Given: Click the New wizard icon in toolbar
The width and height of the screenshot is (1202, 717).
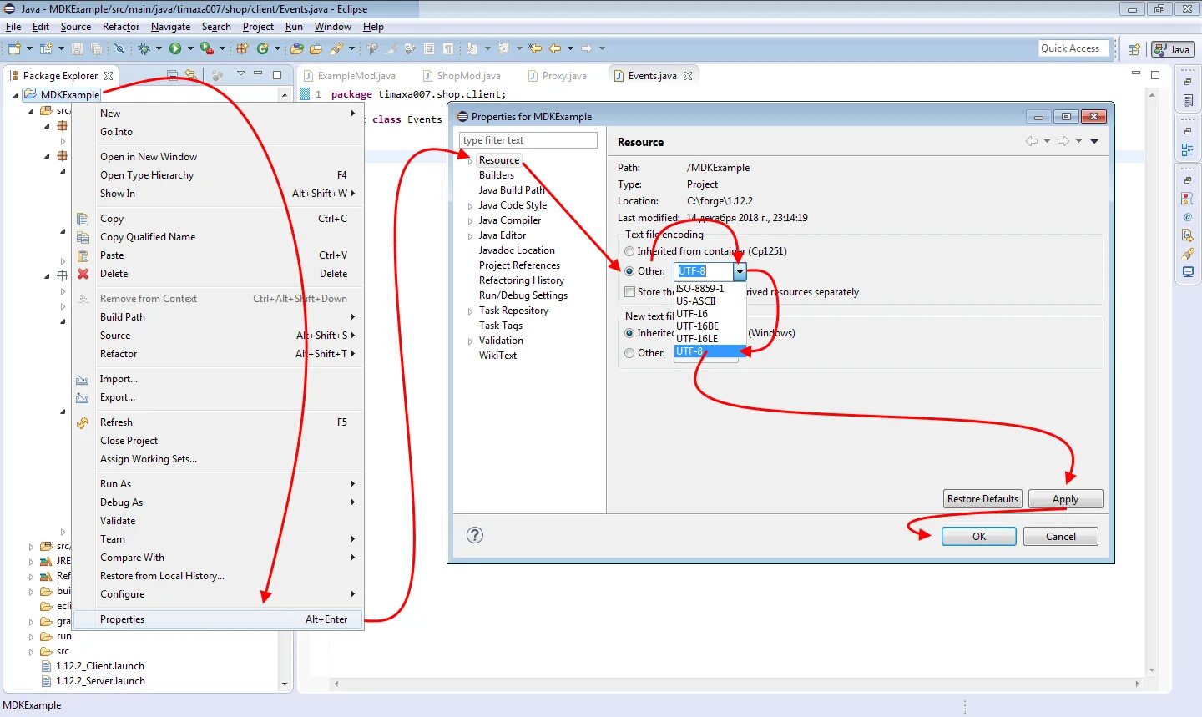Looking at the screenshot, I should (14, 48).
